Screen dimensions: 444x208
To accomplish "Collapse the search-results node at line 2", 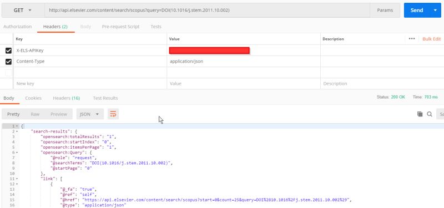I will pyautogui.click(x=17, y=131).
